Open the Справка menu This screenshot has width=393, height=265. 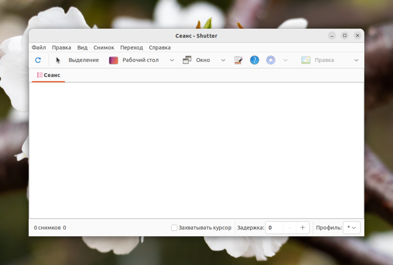point(160,48)
